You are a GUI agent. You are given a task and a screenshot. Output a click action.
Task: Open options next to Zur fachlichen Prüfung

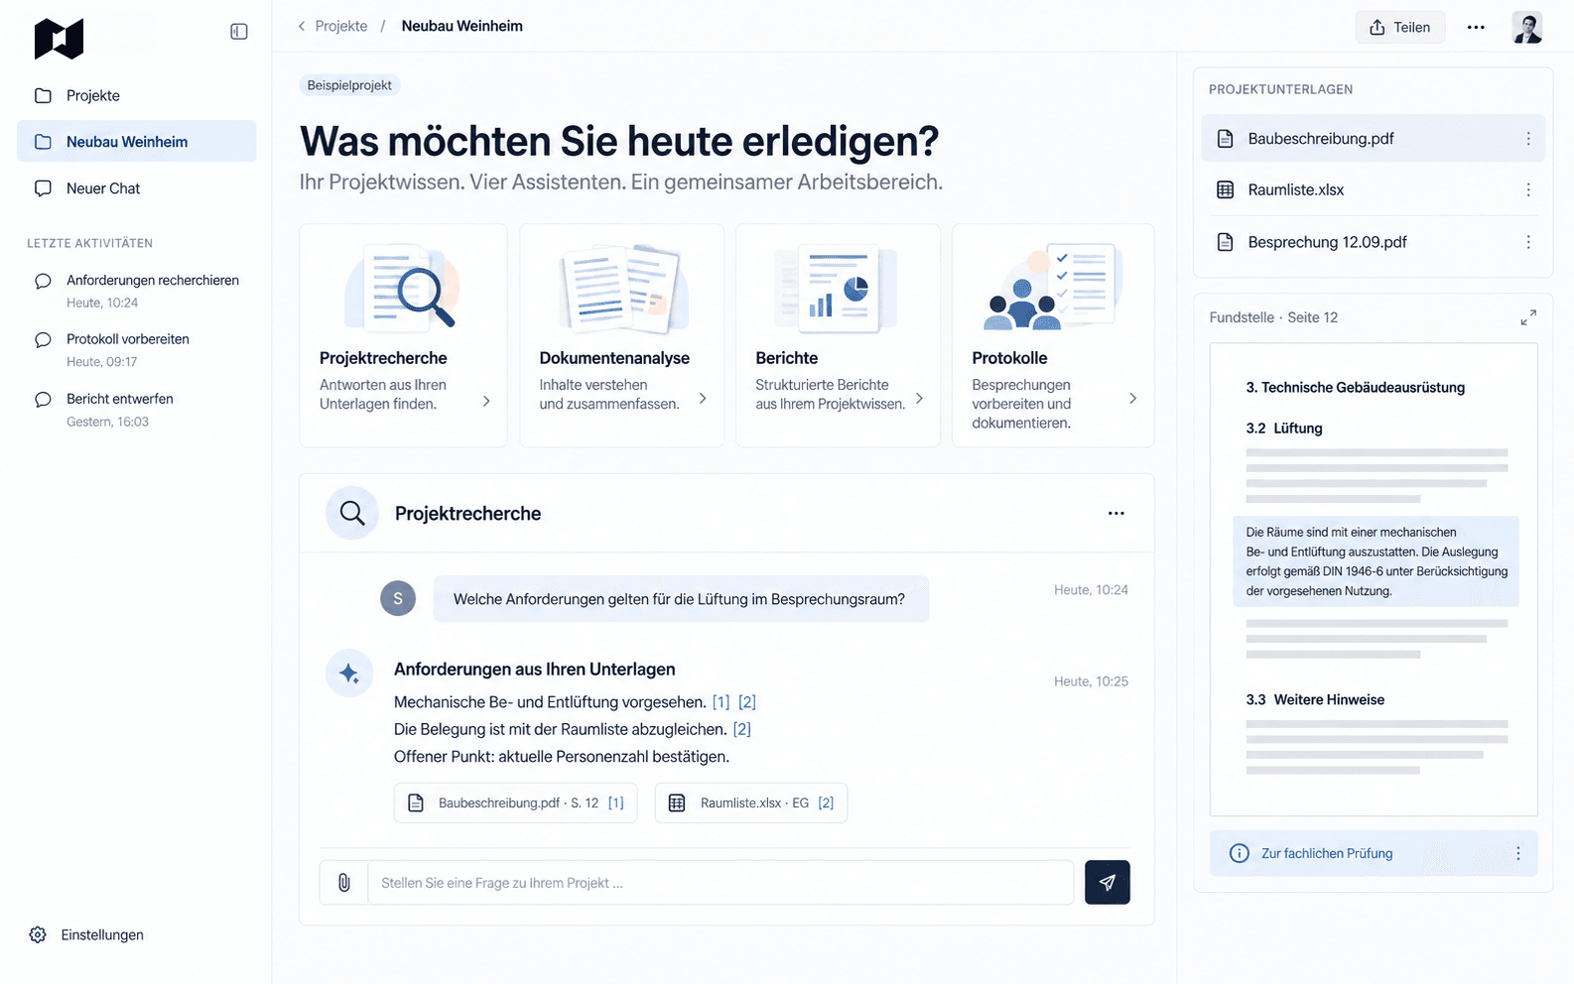click(x=1518, y=853)
